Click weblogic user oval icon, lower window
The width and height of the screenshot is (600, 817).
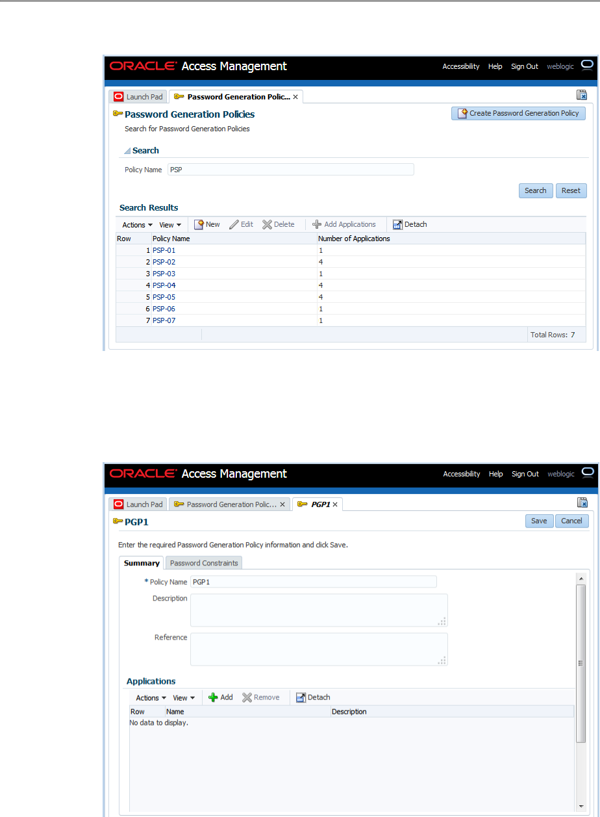(x=588, y=473)
